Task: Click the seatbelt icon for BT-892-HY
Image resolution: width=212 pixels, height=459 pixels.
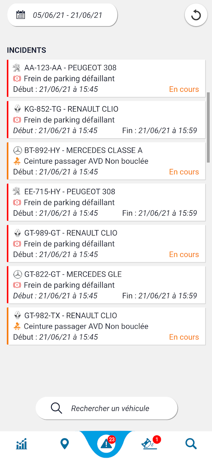Action: [17, 161]
